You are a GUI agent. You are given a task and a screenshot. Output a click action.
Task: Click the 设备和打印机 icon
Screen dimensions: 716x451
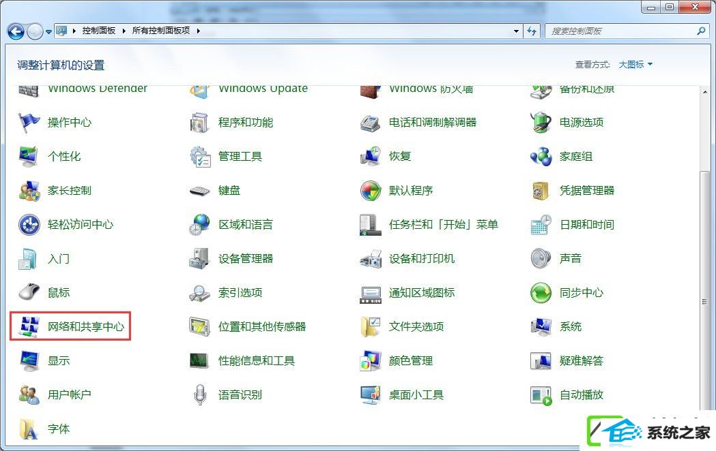pyautogui.click(x=371, y=259)
